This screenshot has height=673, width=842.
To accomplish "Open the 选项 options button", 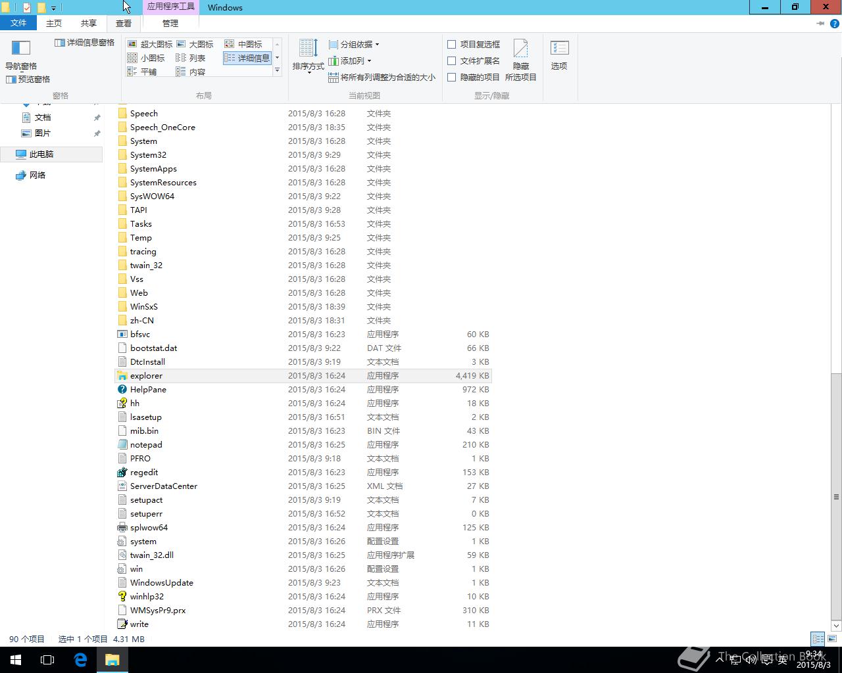I will [x=559, y=55].
